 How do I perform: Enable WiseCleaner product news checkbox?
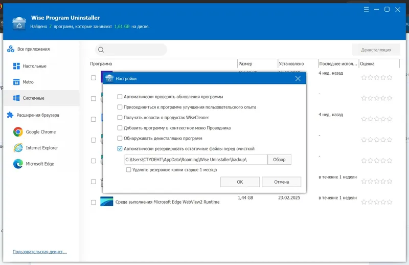pyautogui.click(x=120, y=118)
